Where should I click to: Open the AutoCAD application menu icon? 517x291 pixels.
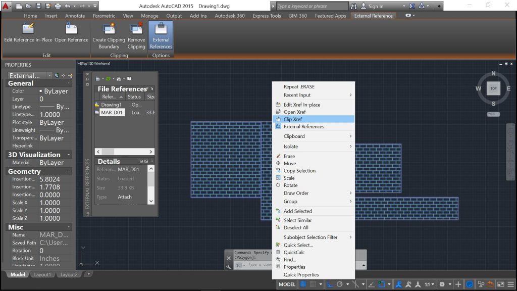[x=6, y=5]
